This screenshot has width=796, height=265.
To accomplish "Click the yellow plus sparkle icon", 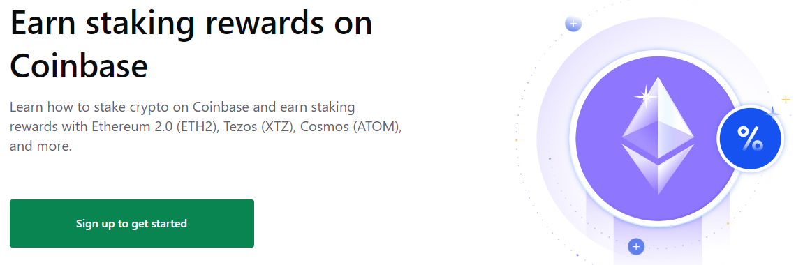I will 786,99.
